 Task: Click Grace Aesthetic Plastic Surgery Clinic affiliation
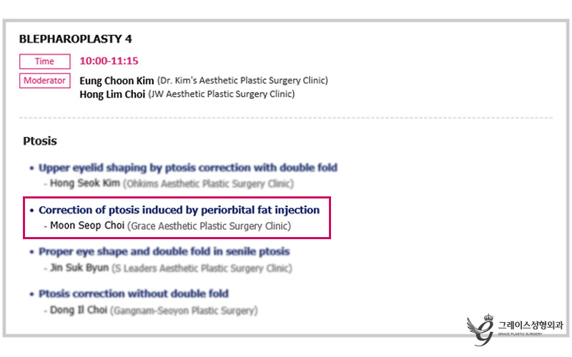[x=209, y=226]
